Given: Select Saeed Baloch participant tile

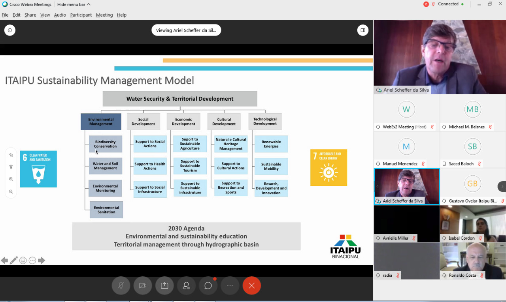Looking at the screenshot, I should pos(472,149).
